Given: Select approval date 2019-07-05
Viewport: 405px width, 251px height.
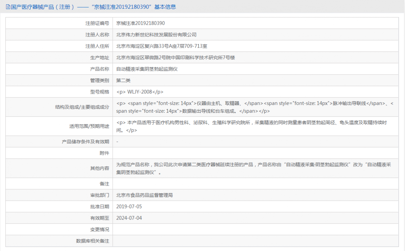Looking at the screenshot, I should [129, 207].
